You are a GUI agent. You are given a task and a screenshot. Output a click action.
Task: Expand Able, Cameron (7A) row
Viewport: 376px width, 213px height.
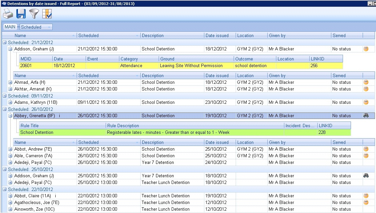coord(10,156)
